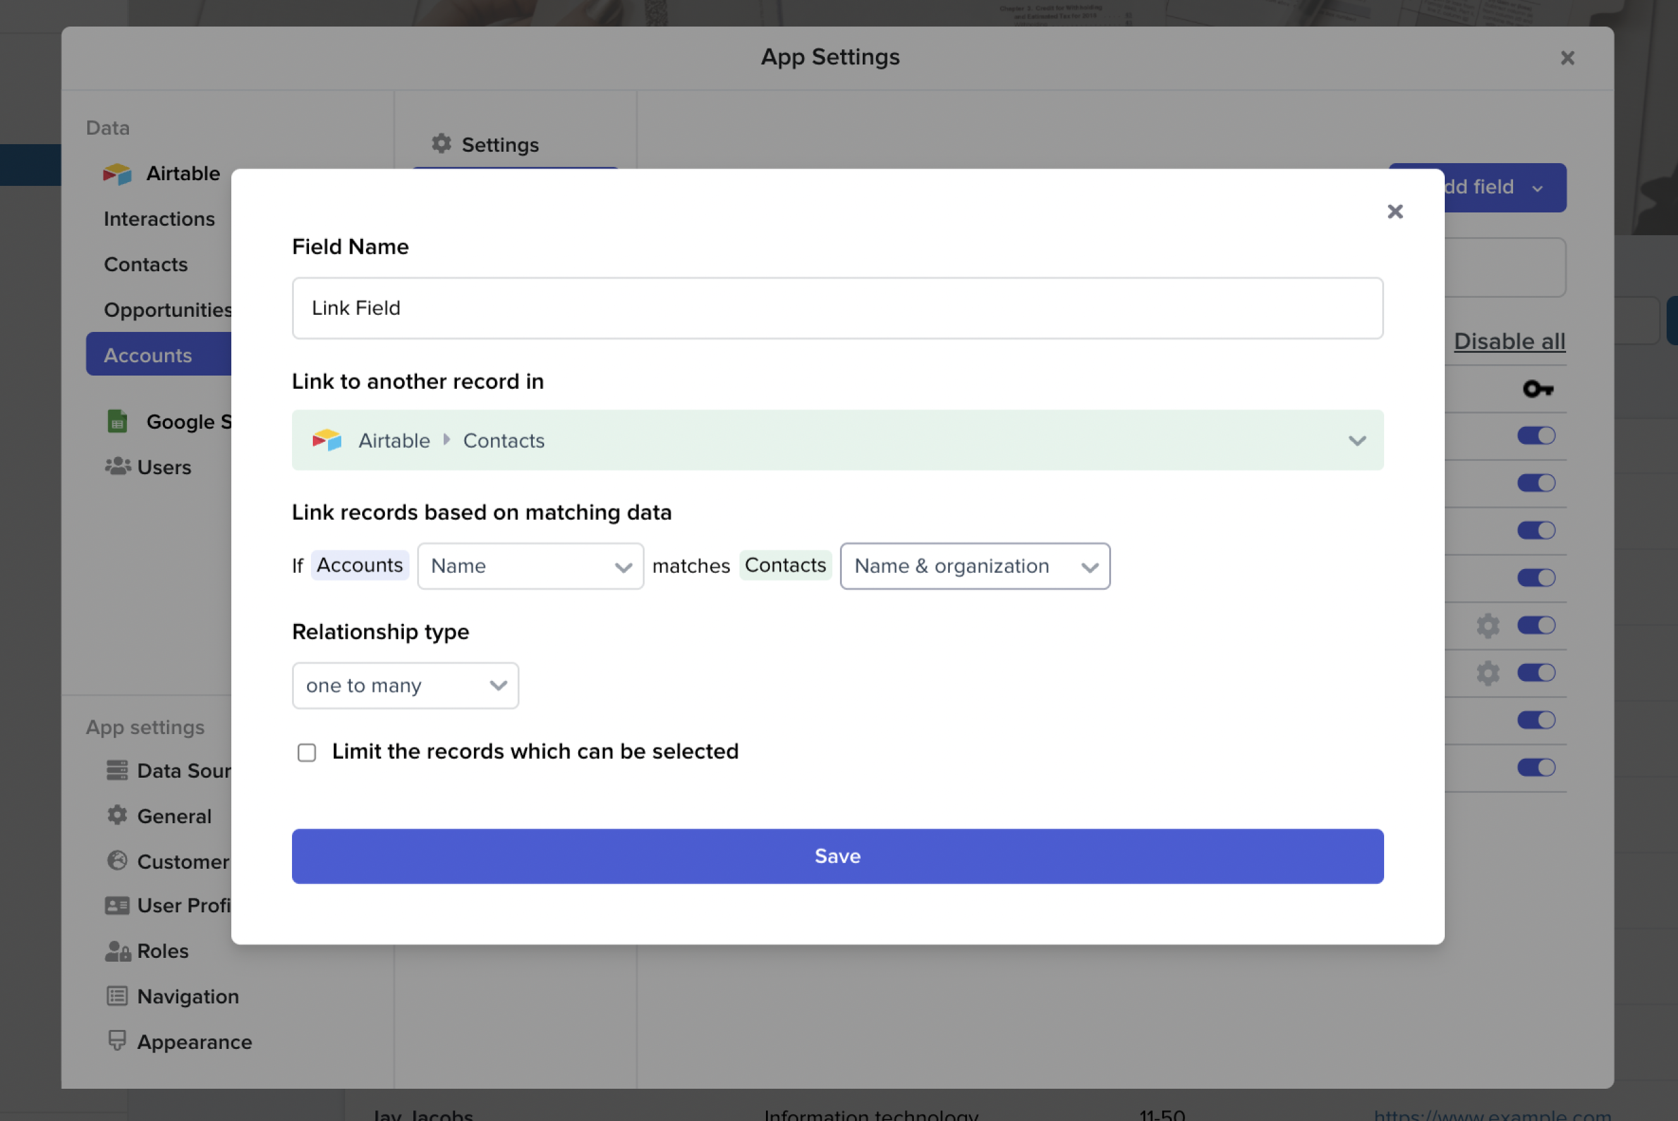This screenshot has width=1678, height=1121.
Task: Open User Profile card icon
Action: 116,906
